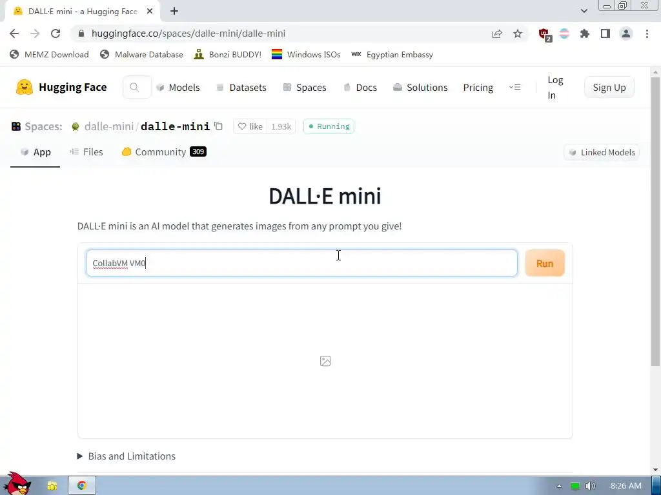Screen dimensions: 661x495
Task: Open the Datasets menu item
Action: (241, 87)
